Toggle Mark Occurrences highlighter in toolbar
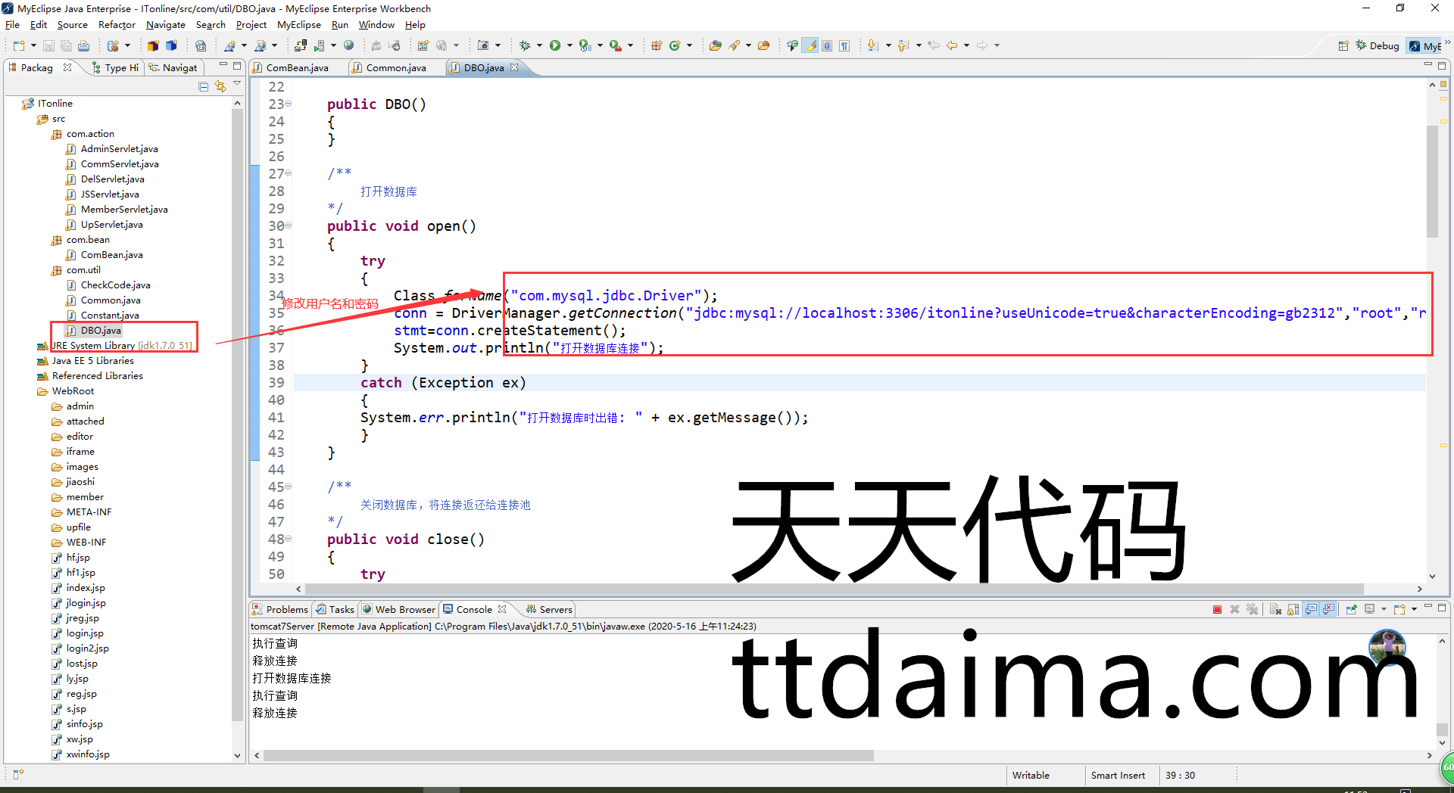The image size is (1454, 793). pyautogui.click(x=810, y=45)
